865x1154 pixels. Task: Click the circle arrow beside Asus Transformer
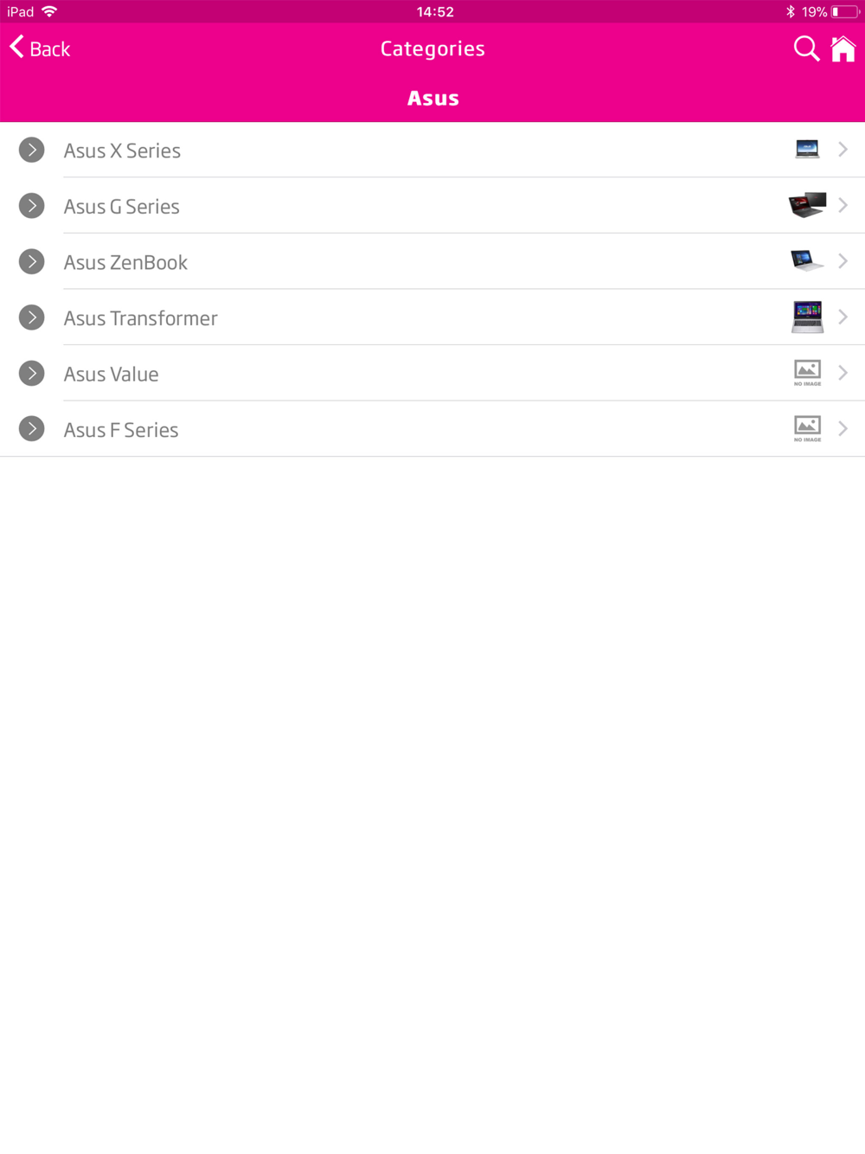(x=32, y=317)
